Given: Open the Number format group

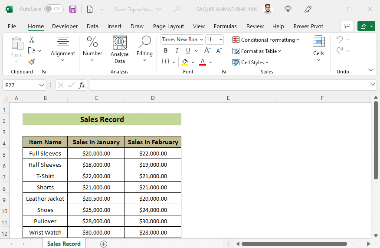Looking at the screenshot, I should point(92,49).
